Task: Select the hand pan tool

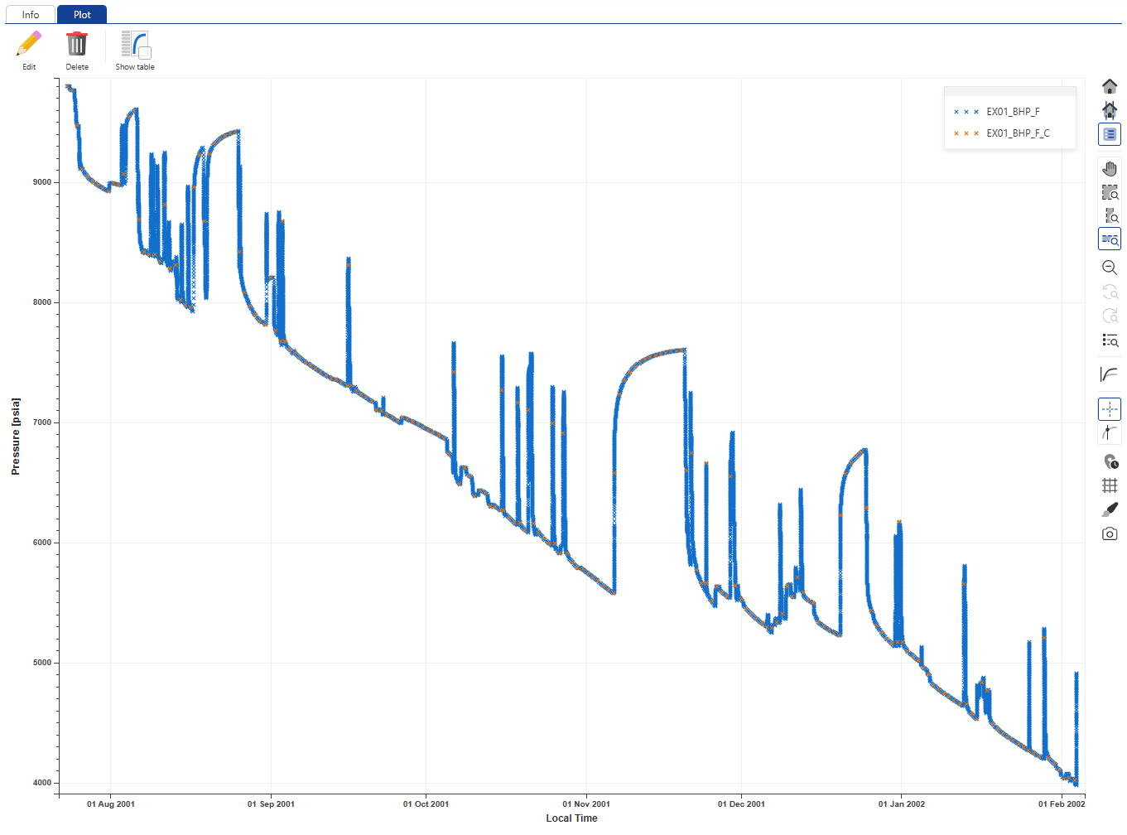Action: [1110, 169]
